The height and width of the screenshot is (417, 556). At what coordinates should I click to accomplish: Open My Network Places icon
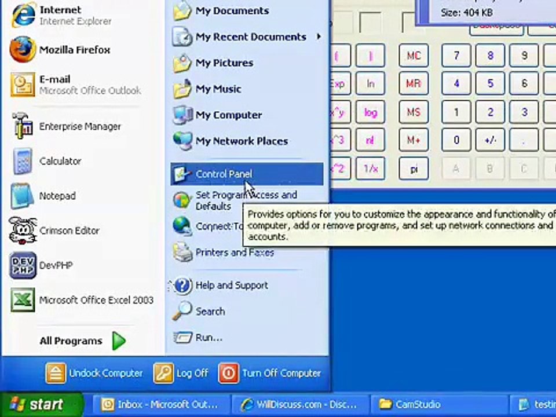[182, 141]
